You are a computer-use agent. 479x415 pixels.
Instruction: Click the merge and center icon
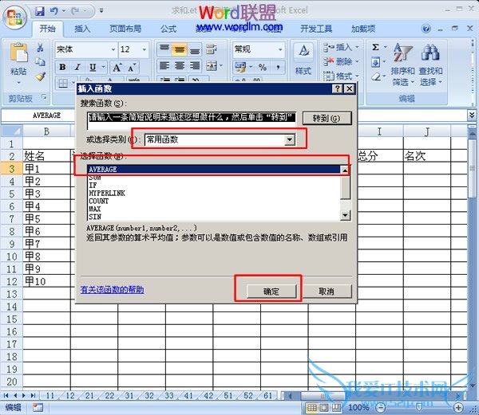(212, 66)
